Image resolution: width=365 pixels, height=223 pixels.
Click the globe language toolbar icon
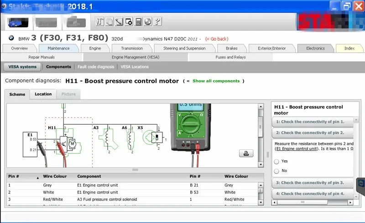tap(148, 21)
